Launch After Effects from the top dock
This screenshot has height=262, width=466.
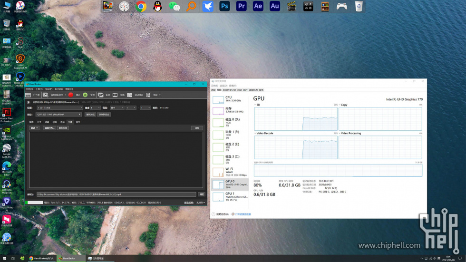click(x=258, y=6)
